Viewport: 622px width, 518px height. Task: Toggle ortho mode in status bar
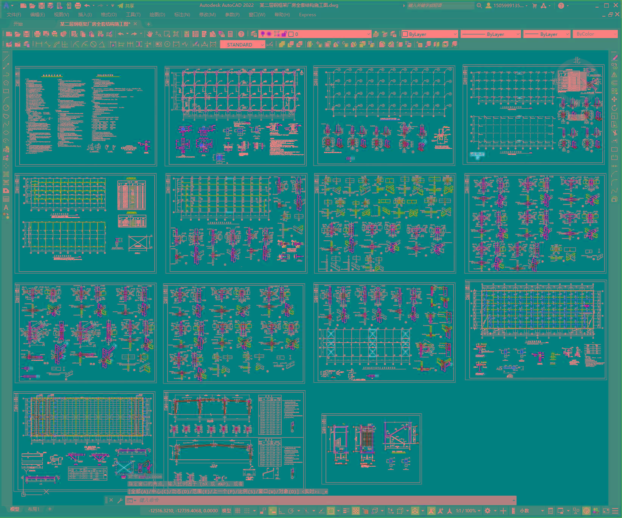pos(281,511)
